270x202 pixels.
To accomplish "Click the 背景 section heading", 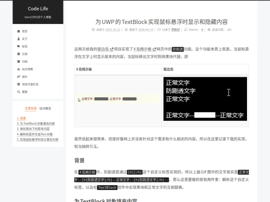I will [79, 161].
